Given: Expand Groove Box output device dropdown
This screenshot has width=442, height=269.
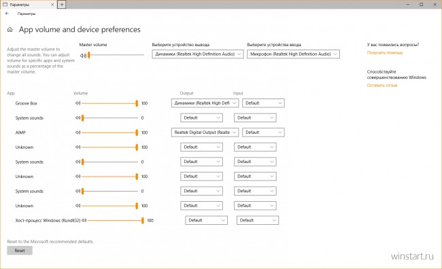Looking at the screenshot, I should pos(205,103).
